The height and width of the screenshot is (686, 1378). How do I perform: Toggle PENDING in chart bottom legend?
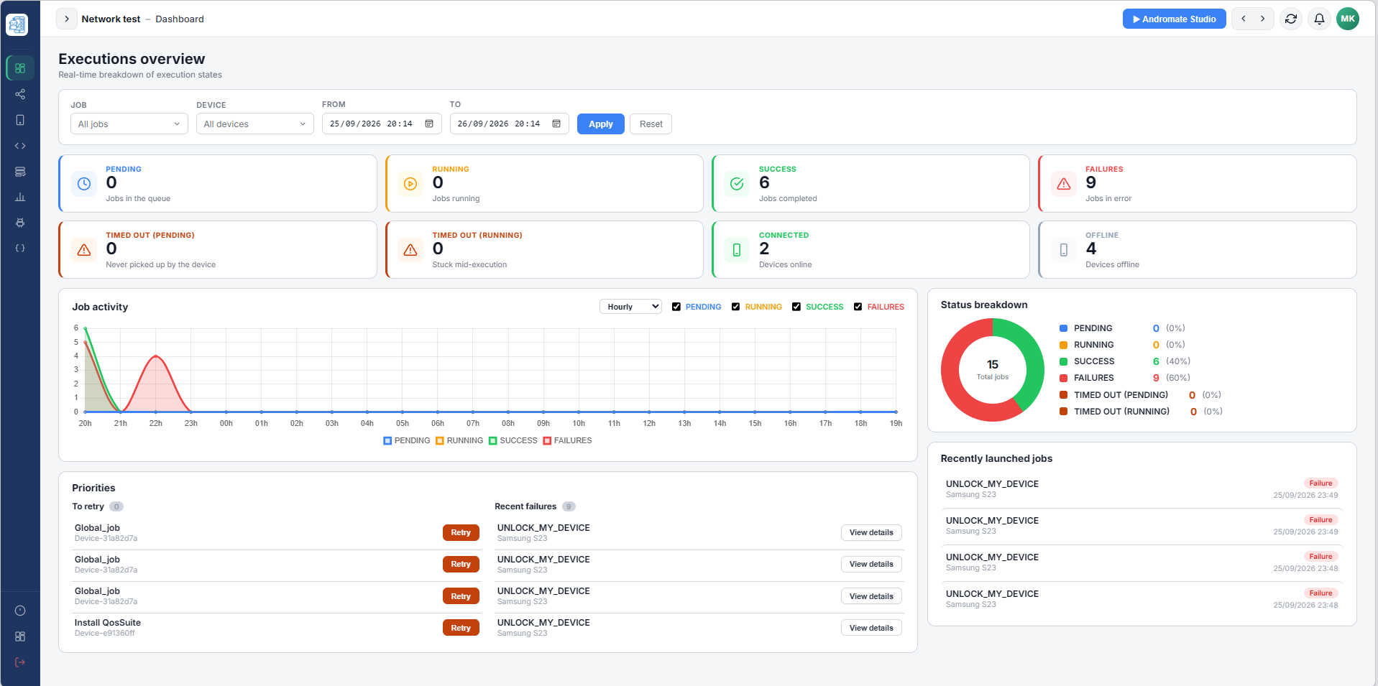[x=407, y=440]
